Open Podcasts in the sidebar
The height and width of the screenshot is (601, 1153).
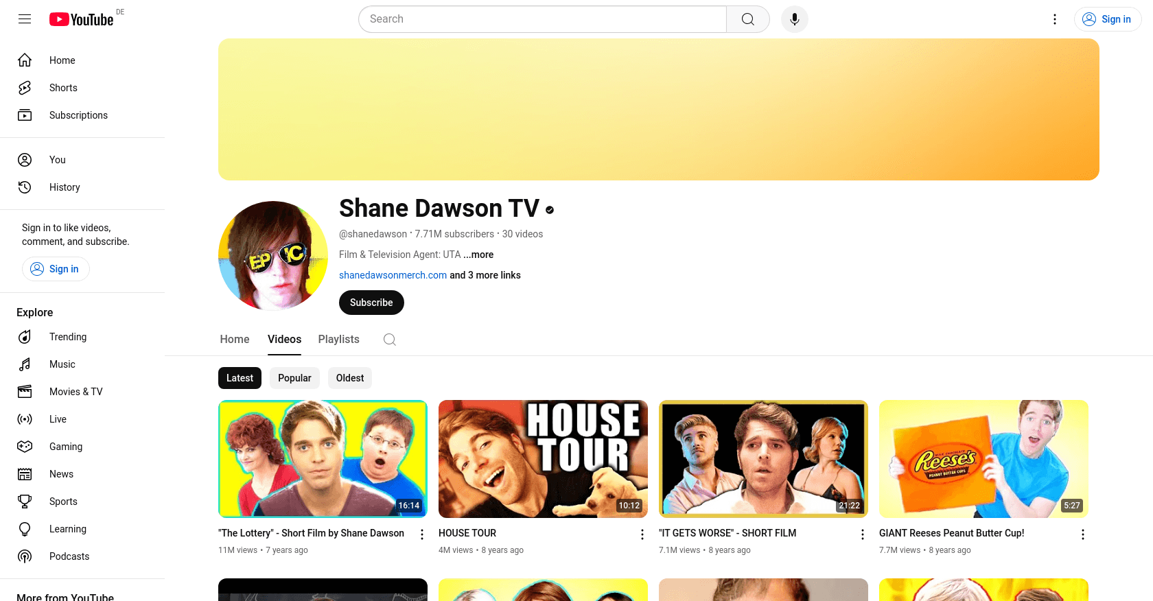coord(69,556)
